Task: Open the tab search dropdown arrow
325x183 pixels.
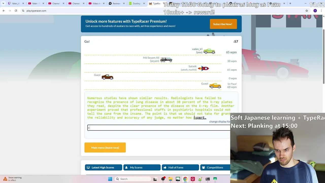Action: 3,4
